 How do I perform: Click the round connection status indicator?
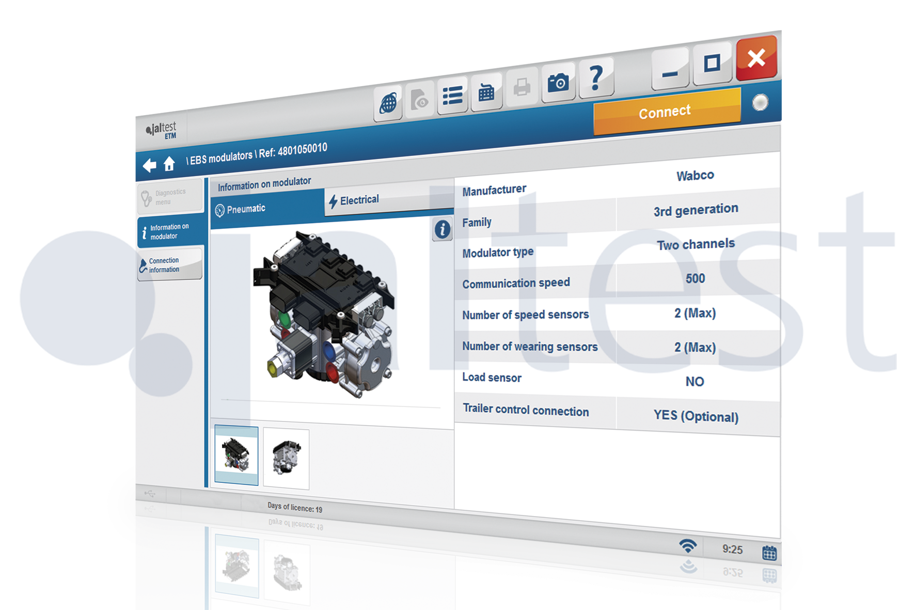click(760, 102)
